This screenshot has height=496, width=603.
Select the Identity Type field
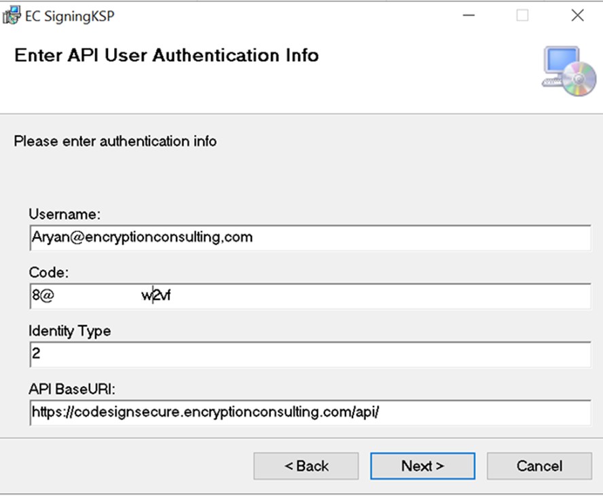pyautogui.click(x=310, y=354)
